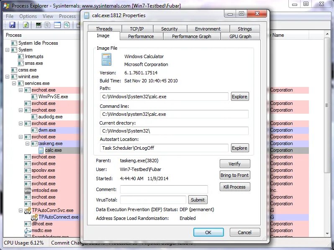Click Explore next to the Path field
Viewport: 334px width, 250px height.
(240, 97)
